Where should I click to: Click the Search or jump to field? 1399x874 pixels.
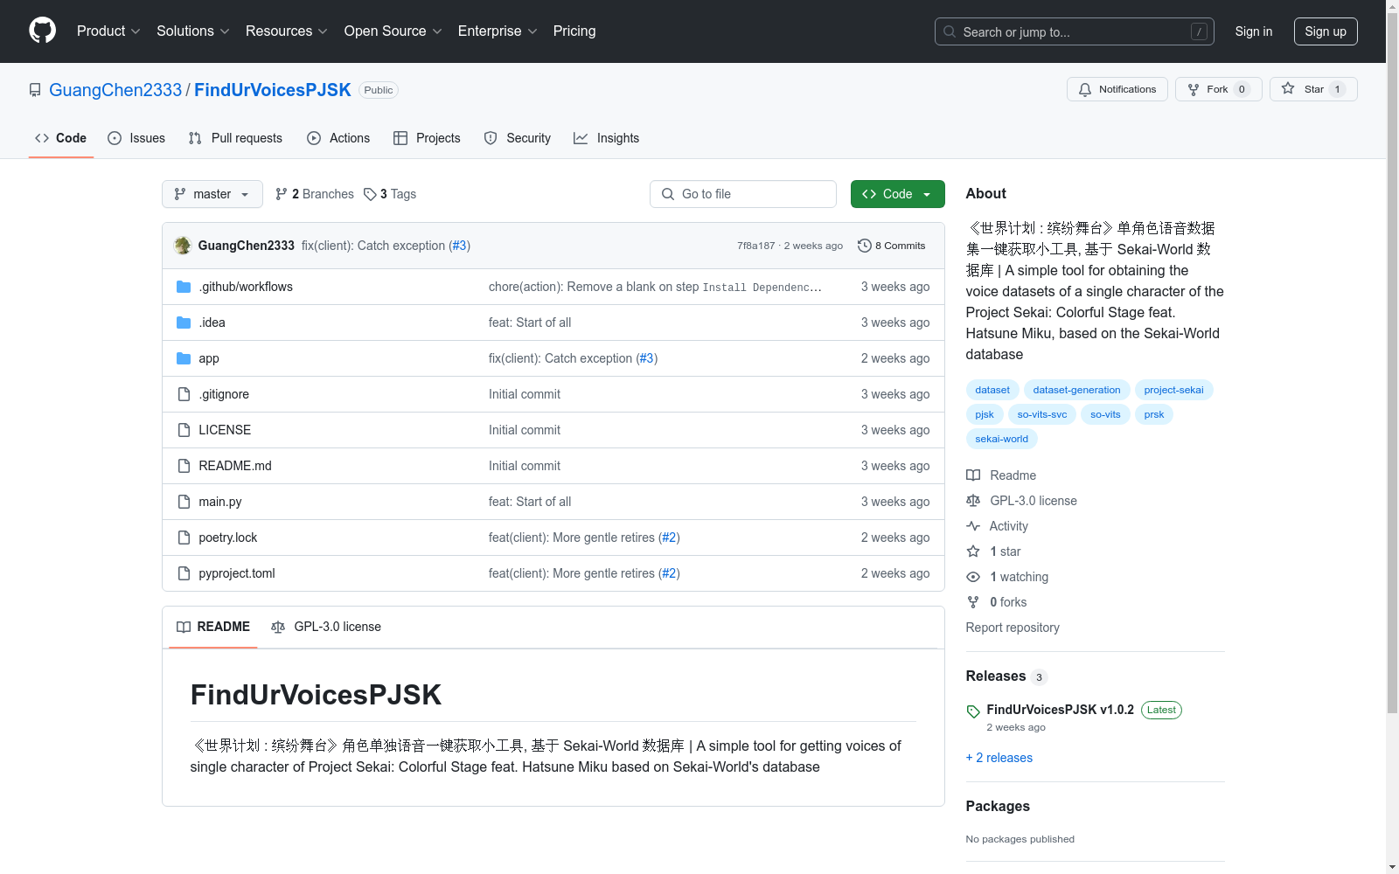[x=1075, y=31]
